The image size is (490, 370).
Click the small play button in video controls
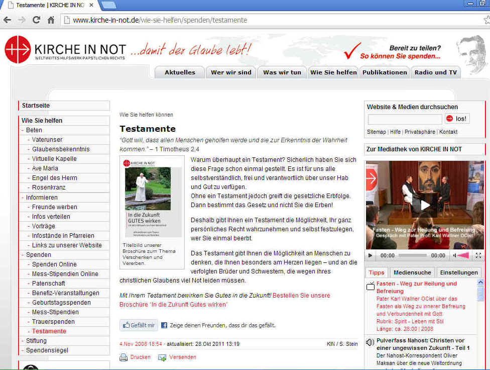pyautogui.click(x=371, y=255)
